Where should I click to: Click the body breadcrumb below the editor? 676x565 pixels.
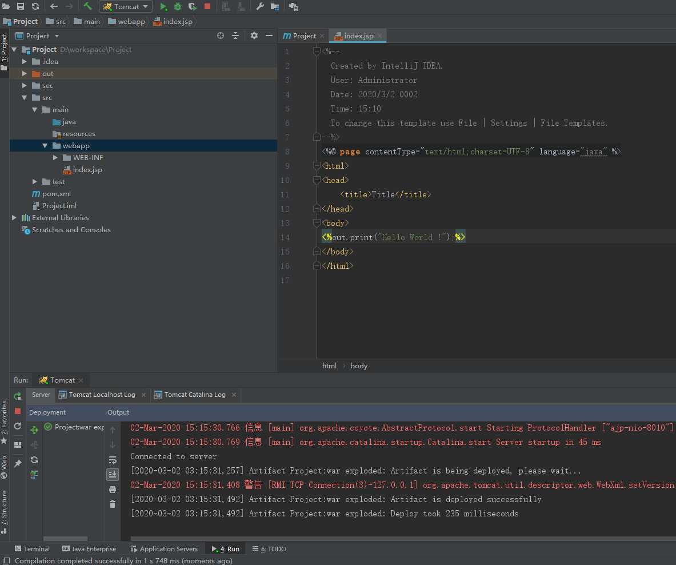click(359, 366)
